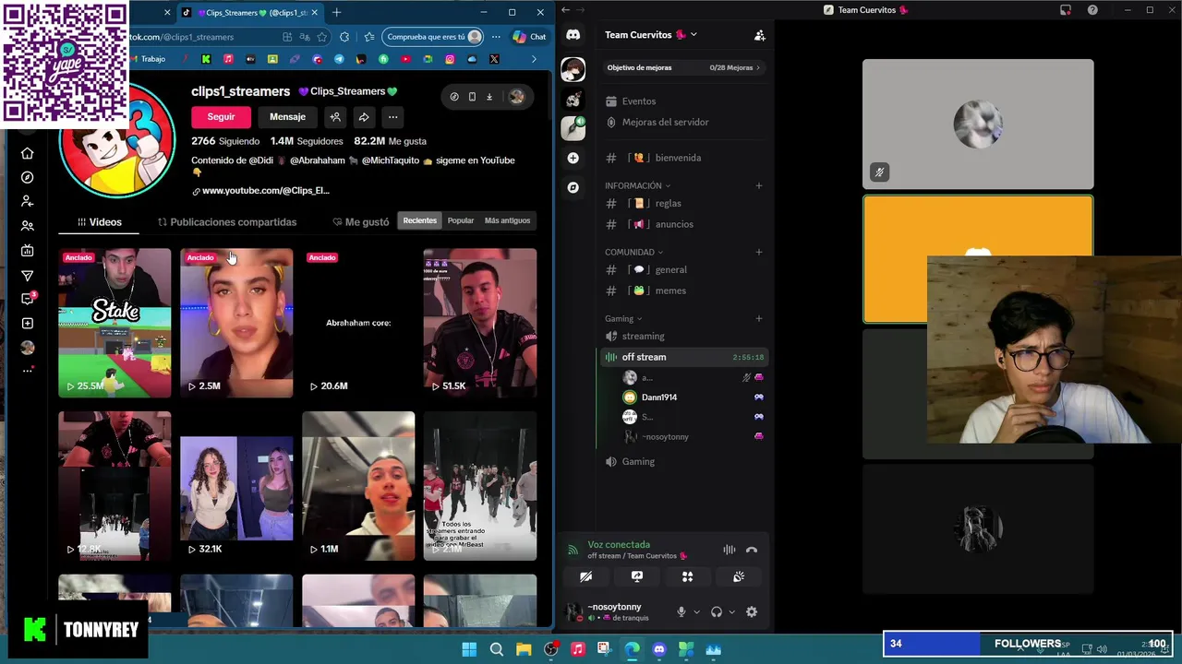The width and height of the screenshot is (1182, 664).
Task: Click Comprueba que eres tú profile button
Action: pos(434,37)
